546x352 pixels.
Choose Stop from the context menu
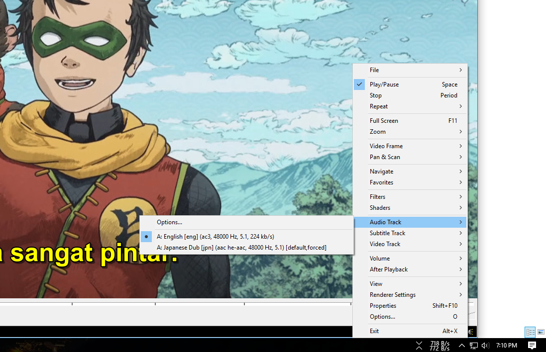tap(410, 95)
